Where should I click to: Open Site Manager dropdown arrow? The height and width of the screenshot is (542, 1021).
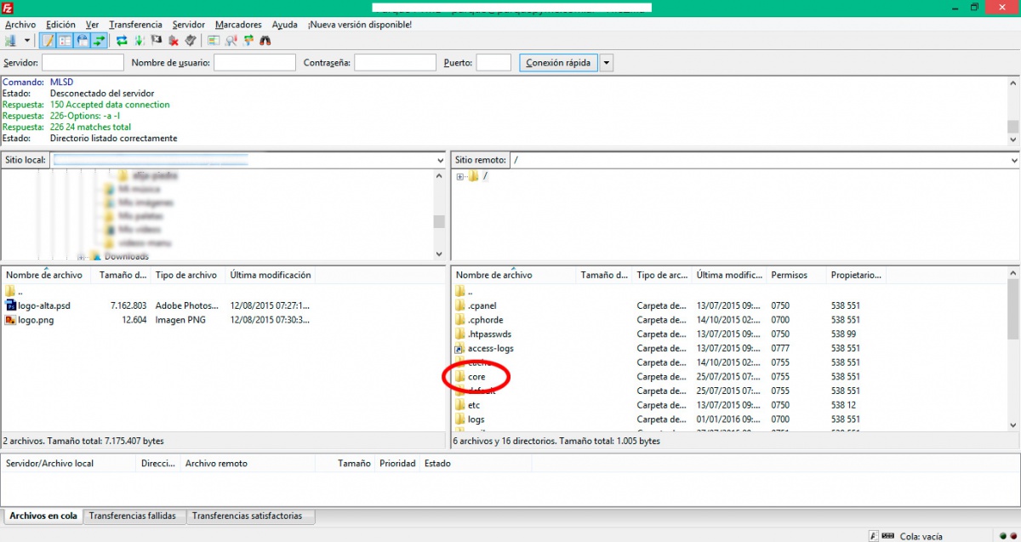(x=27, y=40)
